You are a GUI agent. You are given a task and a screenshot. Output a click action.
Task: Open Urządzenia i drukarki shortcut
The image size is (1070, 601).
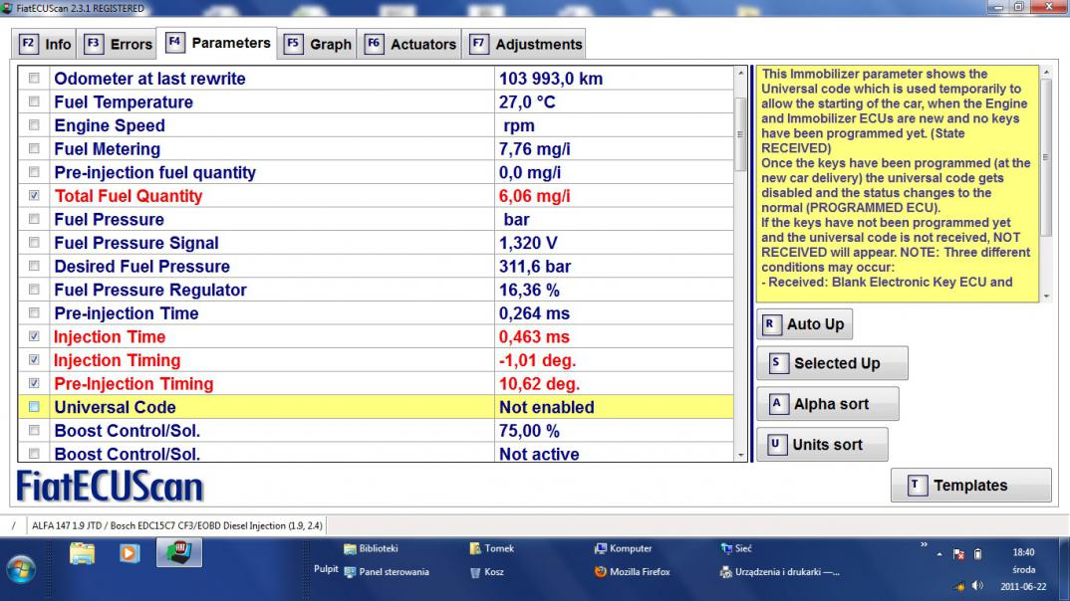(x=780, y=572)
